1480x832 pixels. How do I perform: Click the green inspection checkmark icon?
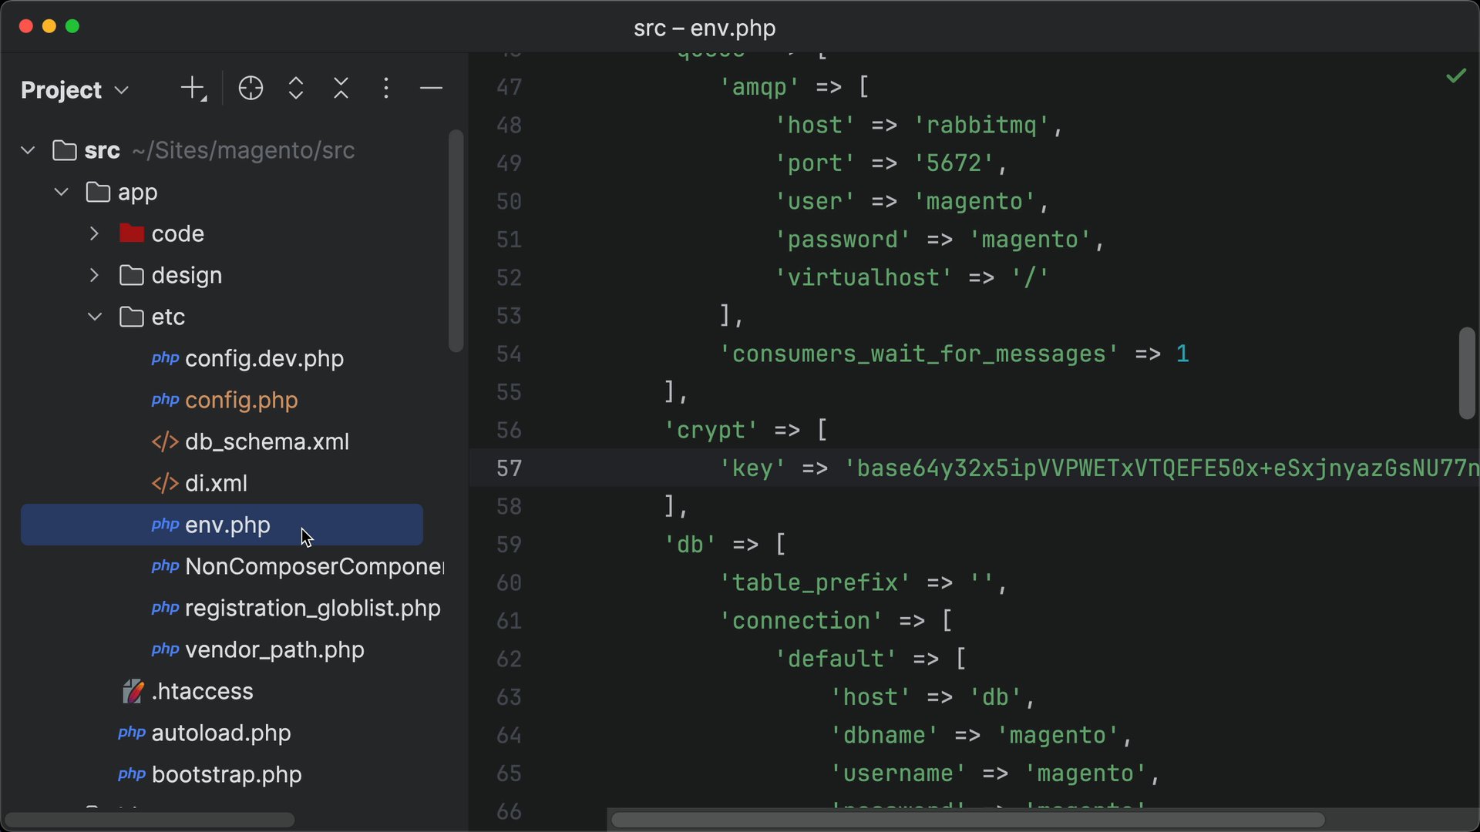(x=1456, y=75)
